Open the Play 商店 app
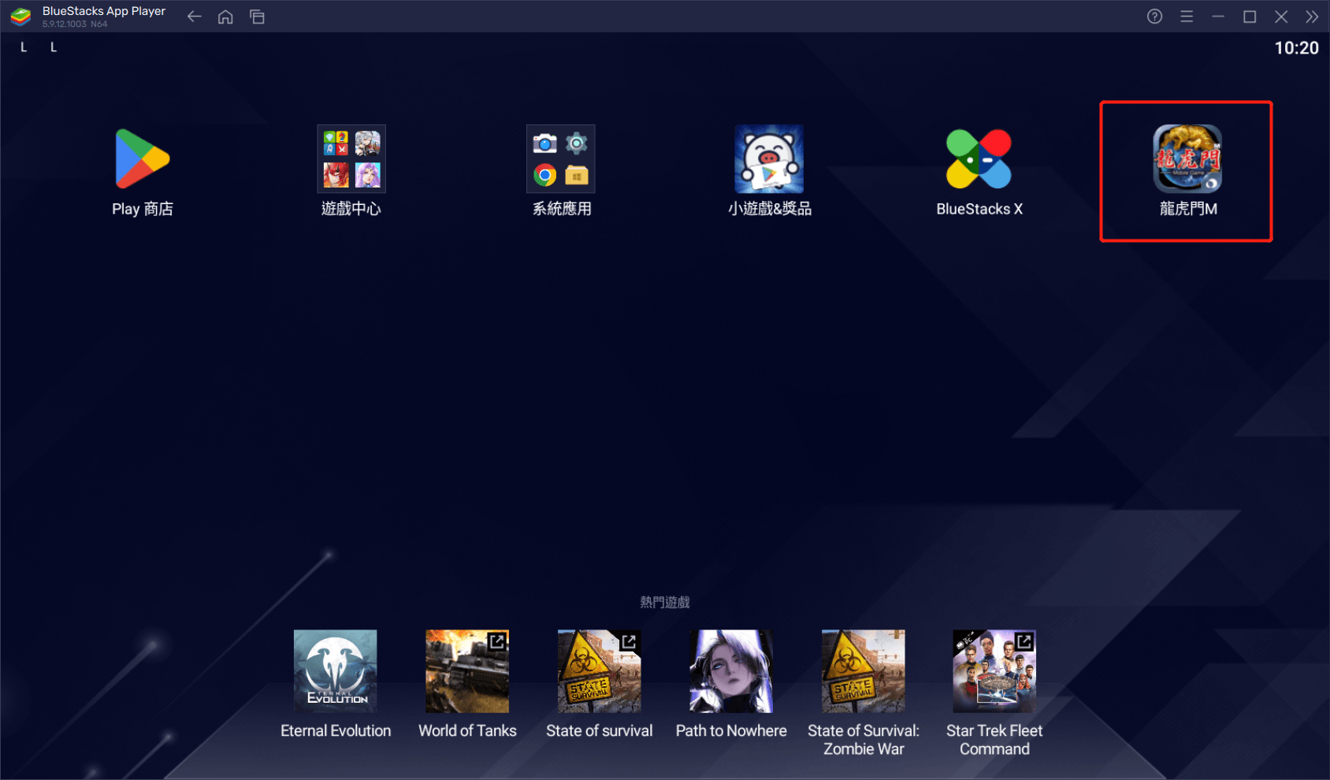The height and width of the screenshot is (780, 1330). click(x=143, y=159)
